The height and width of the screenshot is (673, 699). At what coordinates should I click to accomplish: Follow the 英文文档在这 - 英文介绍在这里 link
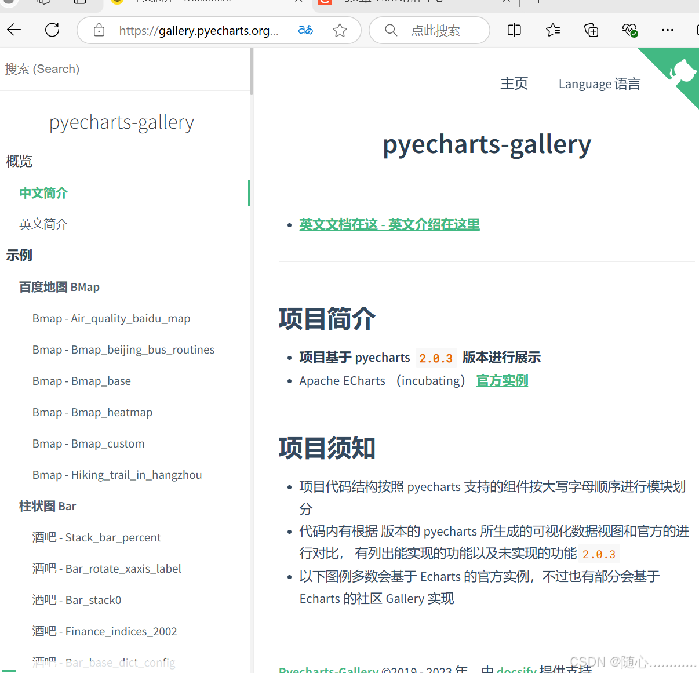(x=389, y=224)
